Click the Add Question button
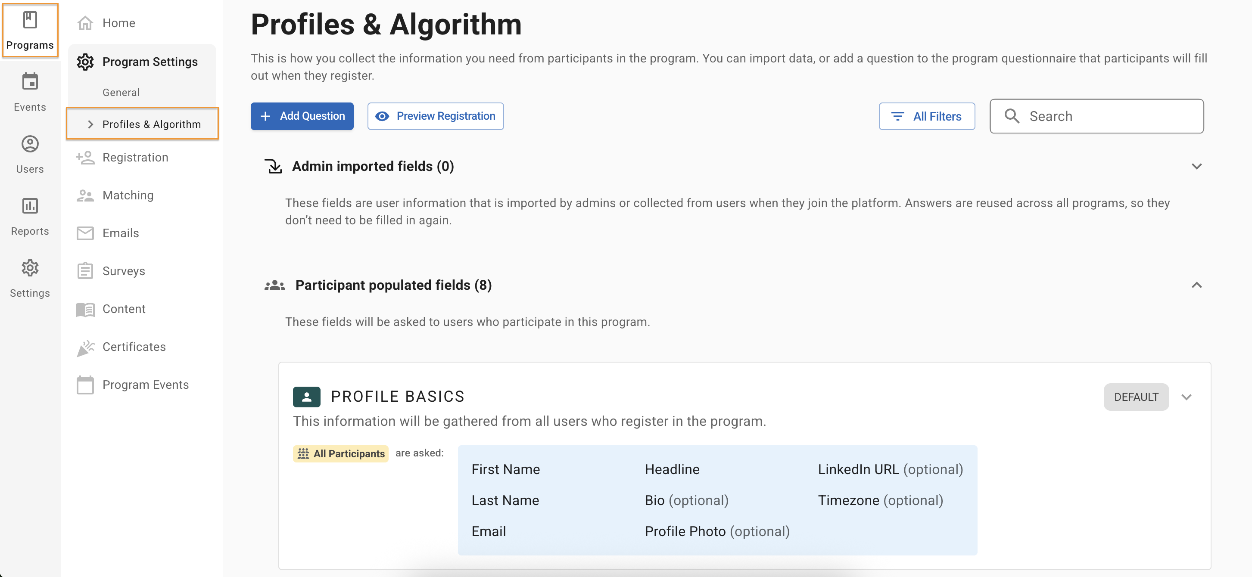The width and height of the screenshot is (1252, 577). pyautogui.click(x=302, y=116)
